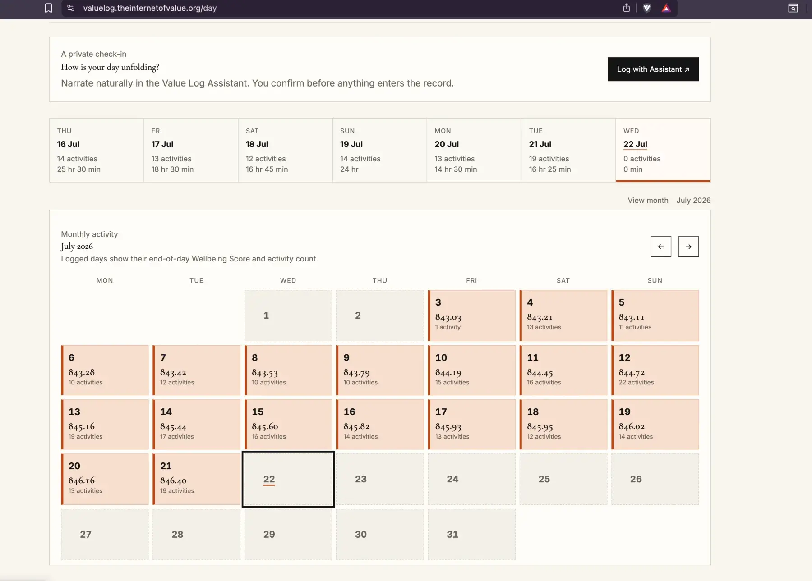Select the Sun 19 Jul day tab

380,150
